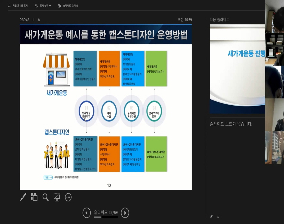Advance to the next slide

[125, 213]
